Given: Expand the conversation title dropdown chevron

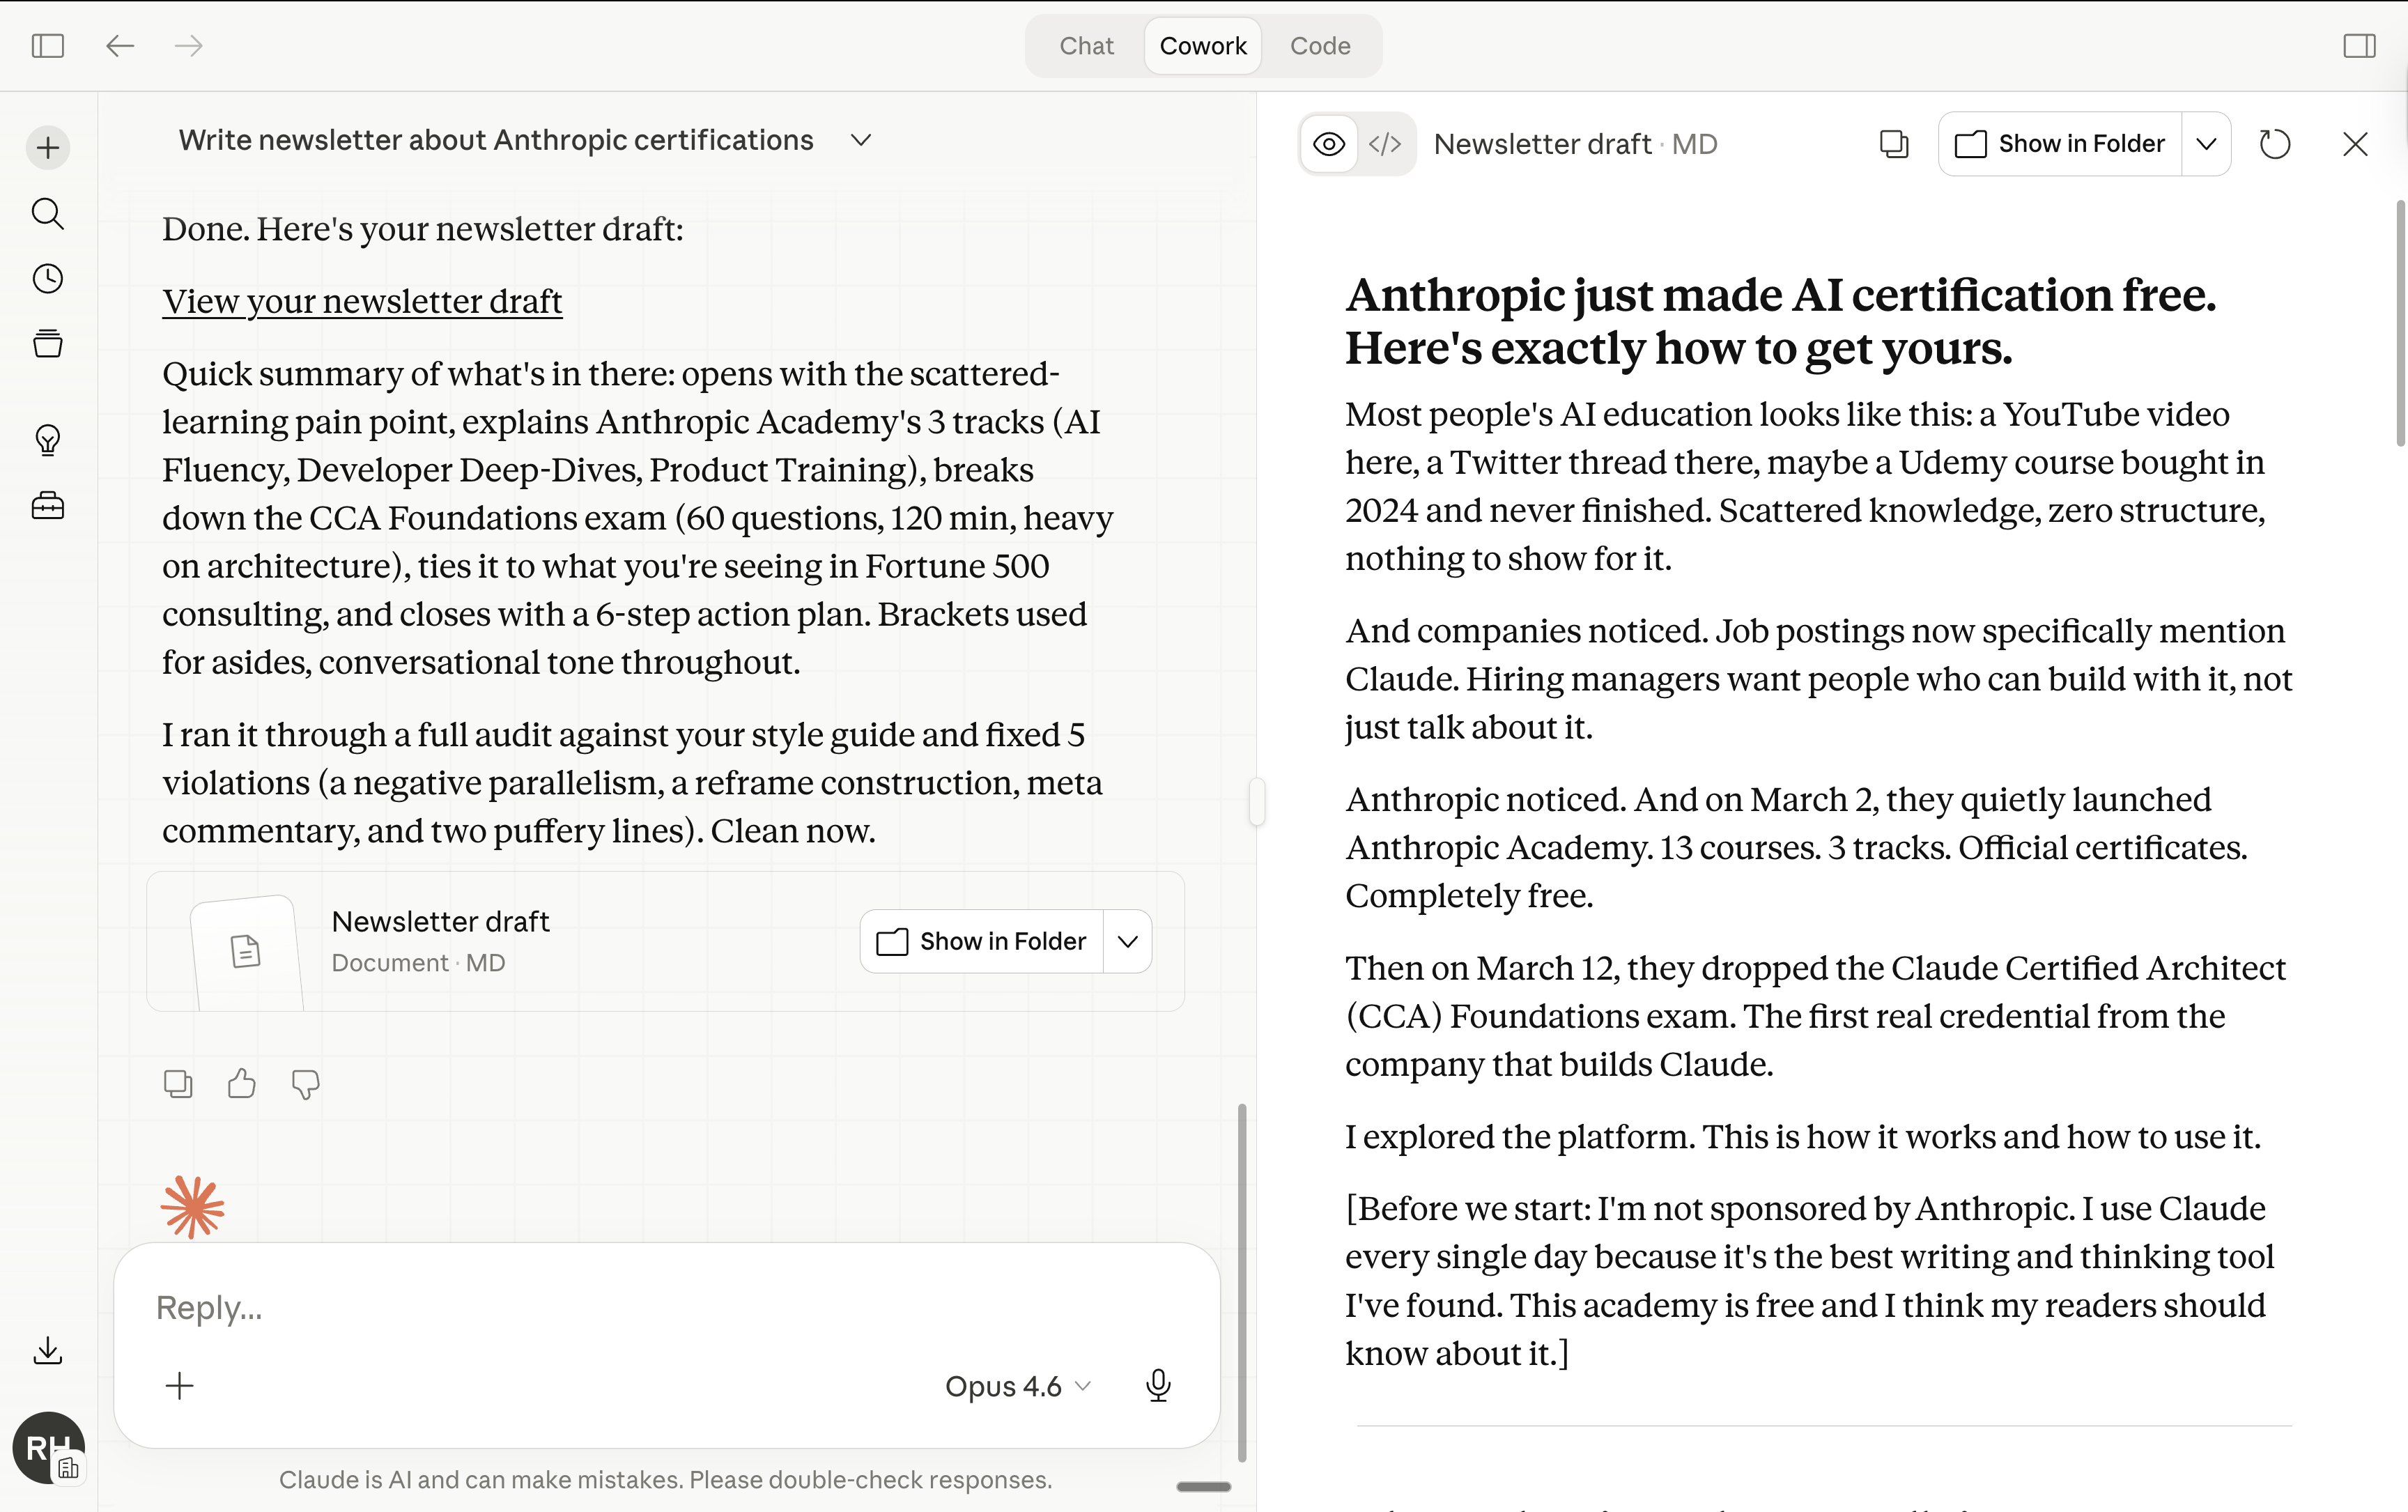Looking at the screenshot, I should [861, 141].
